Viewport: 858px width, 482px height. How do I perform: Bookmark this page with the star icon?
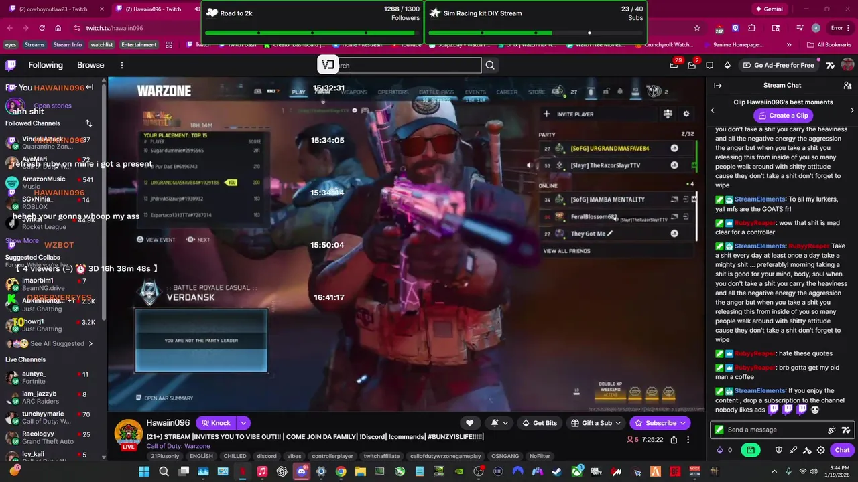(697, 28)
